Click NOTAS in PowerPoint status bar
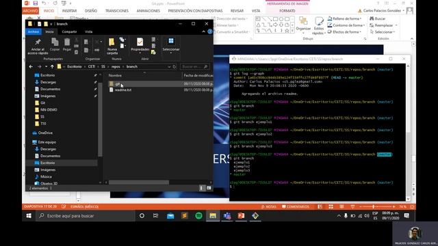Screen dimensions: 438x246 point(269,206)
